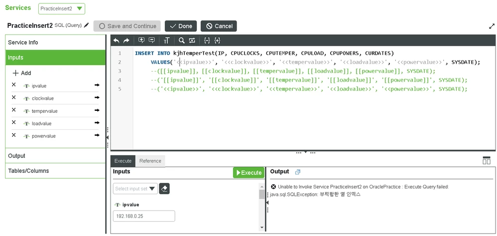Image resolution: width=497 pixels, height=236 pixels.
Task: Delete the tempervalue input
Action: (x=13, y=110)
